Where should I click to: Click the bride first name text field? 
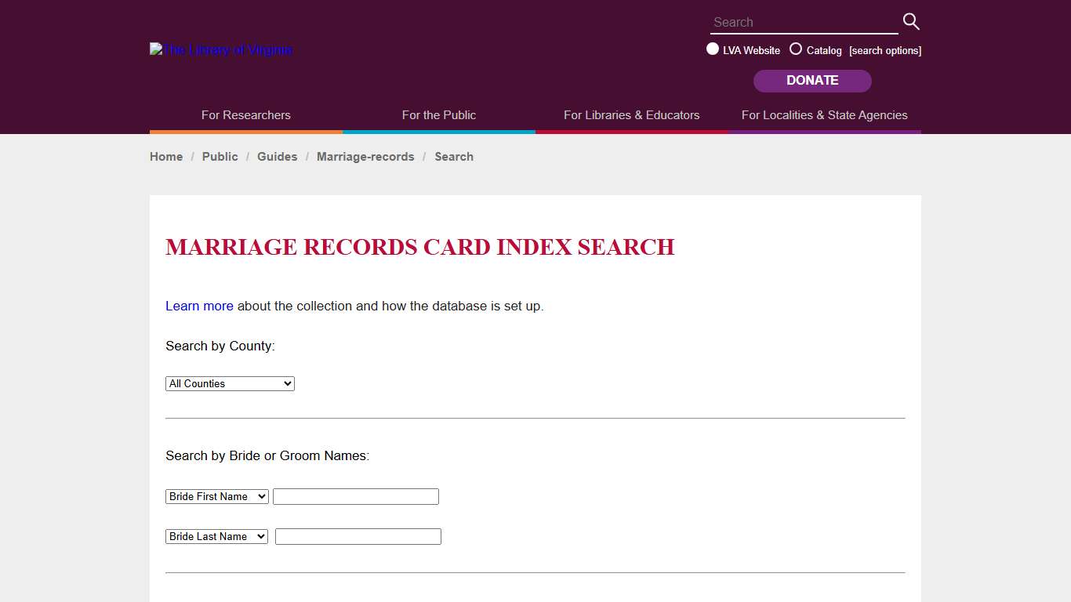tap(355, 496)
